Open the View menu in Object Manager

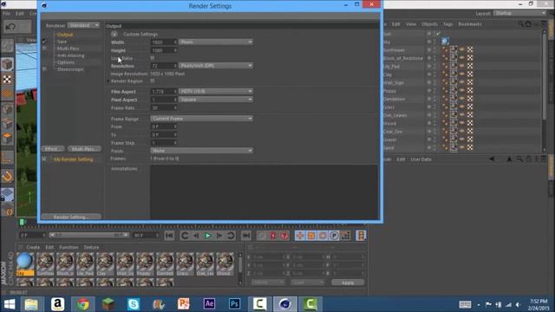point(411,24)
